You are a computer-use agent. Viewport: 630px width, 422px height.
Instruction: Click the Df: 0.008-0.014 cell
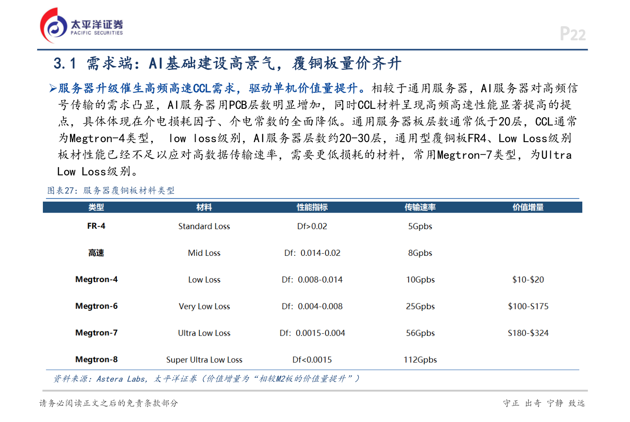312,279
